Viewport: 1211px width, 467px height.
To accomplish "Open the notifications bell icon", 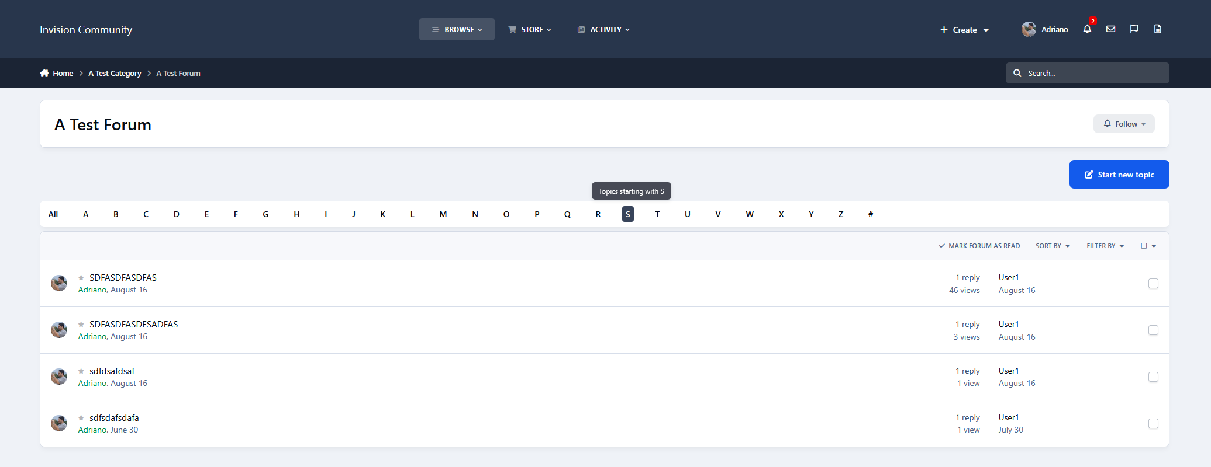I will (x=1087, y=29).
